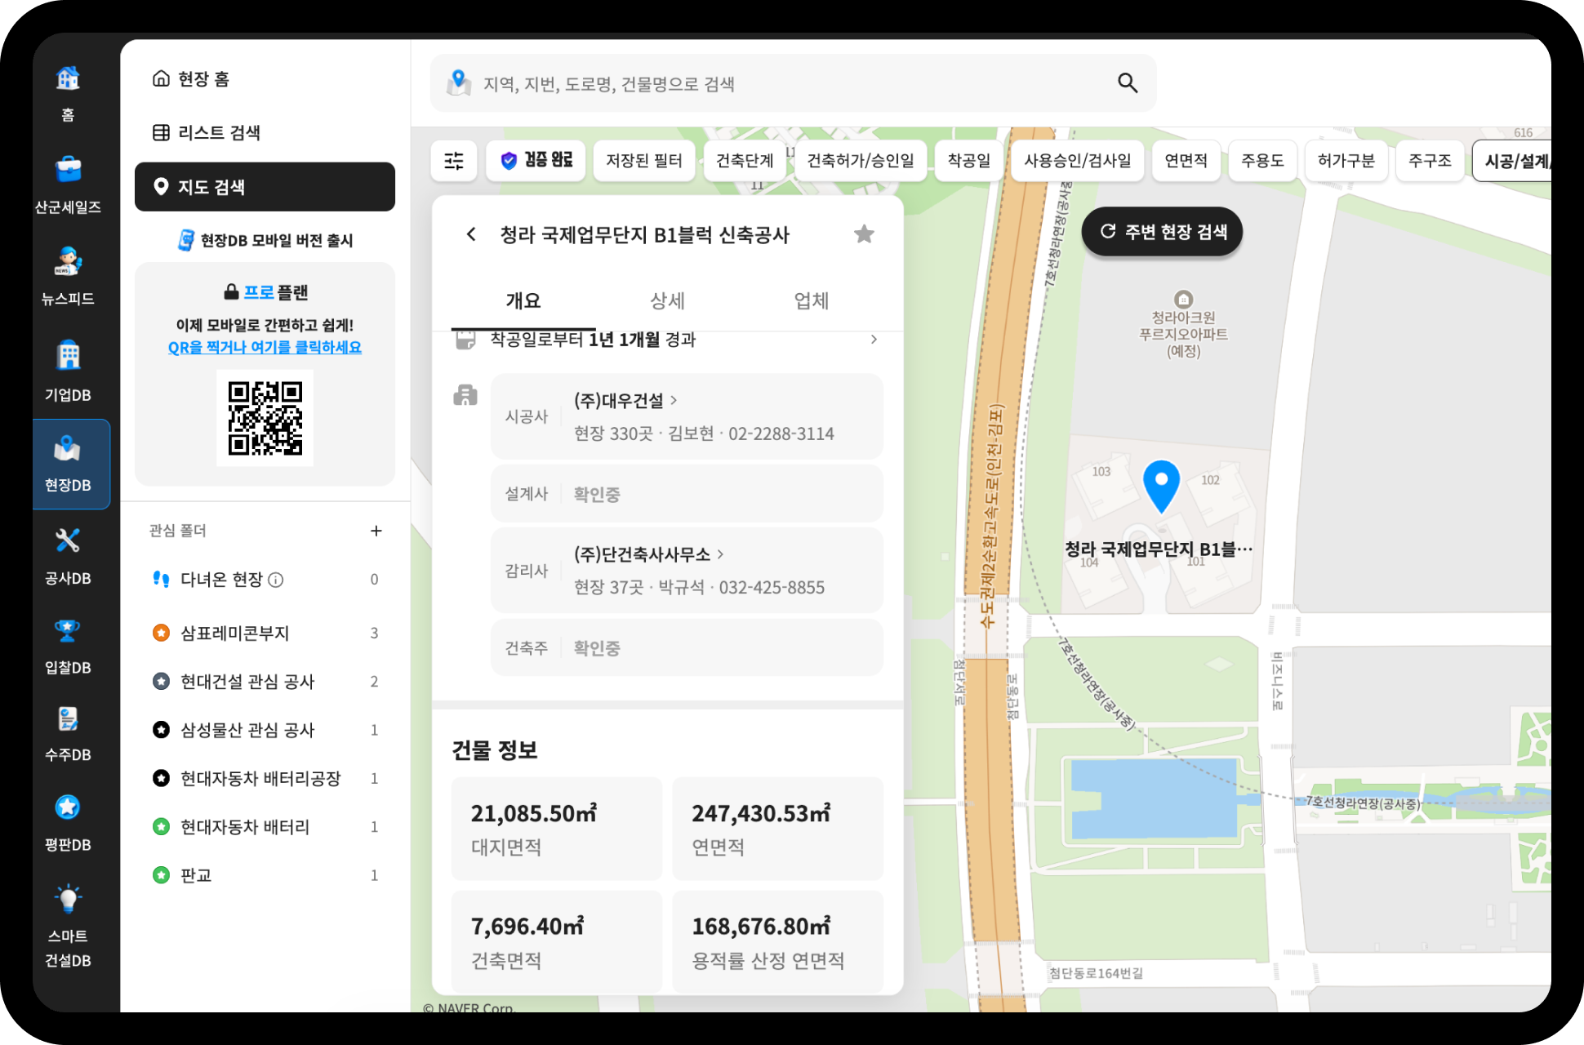This screenshot has height=1045, width=1584.
Task: Open the 현대자동차 배터리 folder
Action: (x=265, y=827)
